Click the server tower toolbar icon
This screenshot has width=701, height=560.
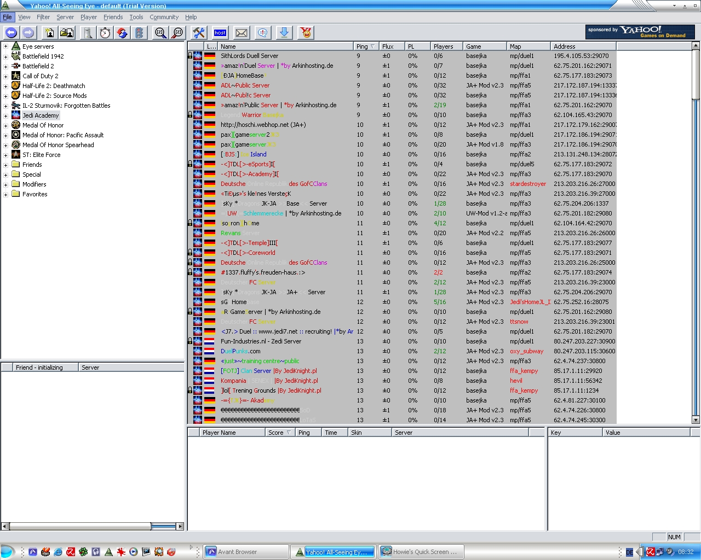coord(88,33)
